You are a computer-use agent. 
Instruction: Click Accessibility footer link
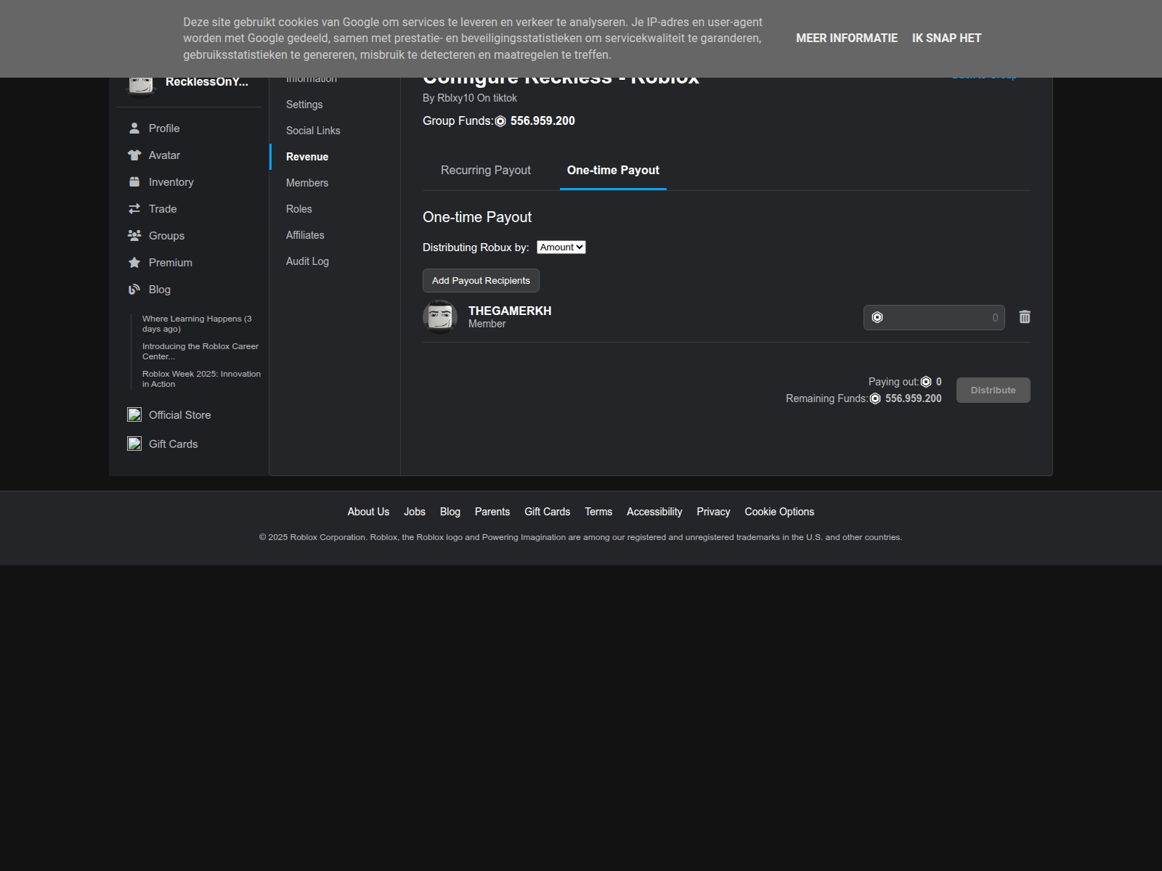(x=654, y=512)
